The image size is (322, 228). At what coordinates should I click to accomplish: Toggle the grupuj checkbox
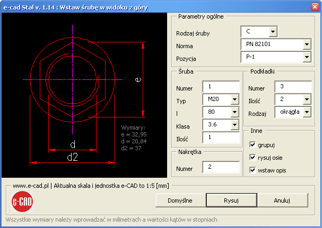point(253,143)
